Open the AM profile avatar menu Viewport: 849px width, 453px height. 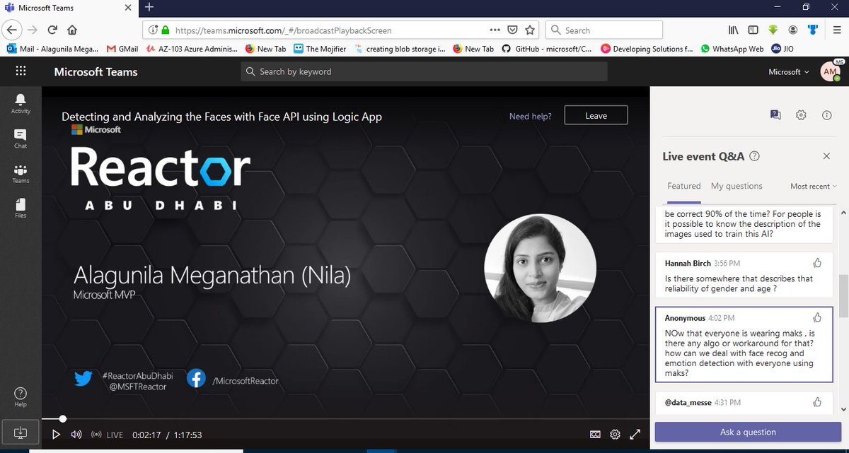pyautogui.click(x=830, y=71)
